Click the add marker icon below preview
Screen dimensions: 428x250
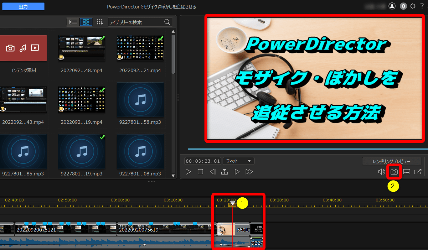click(224, 172)
